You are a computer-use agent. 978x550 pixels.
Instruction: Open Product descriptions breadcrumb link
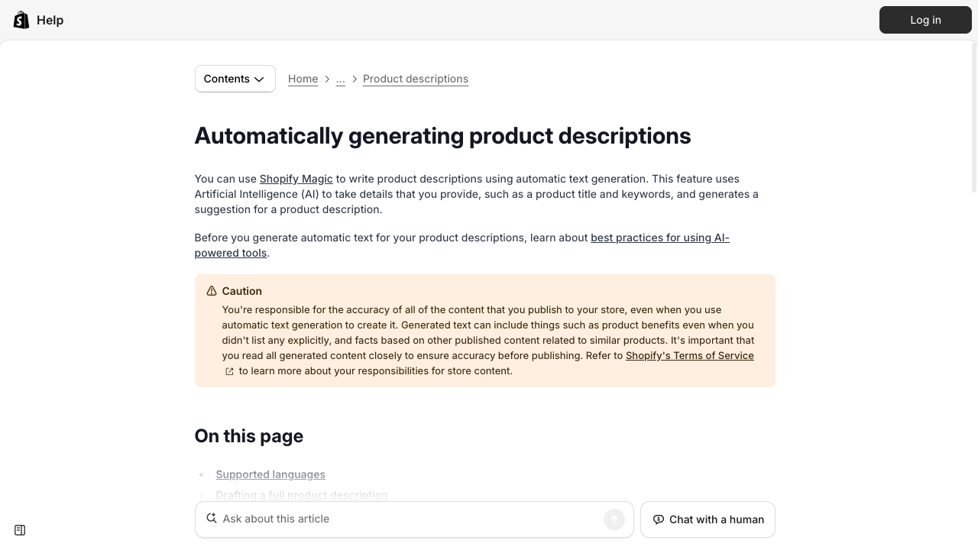(x=416, y=79)
